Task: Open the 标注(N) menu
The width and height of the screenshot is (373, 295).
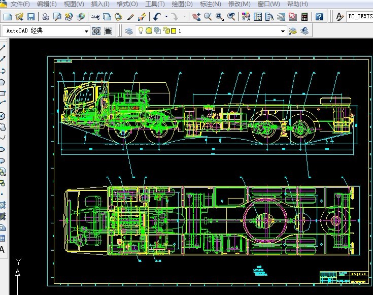Action: coord(210,4)
